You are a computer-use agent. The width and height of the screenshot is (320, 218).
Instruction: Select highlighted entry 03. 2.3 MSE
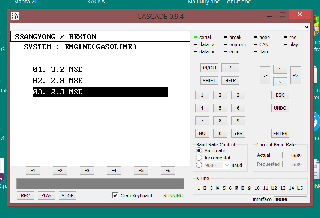click(x=100, y=92)
